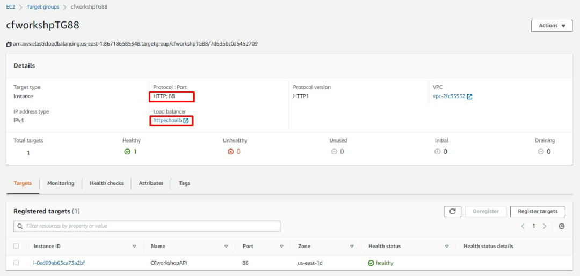Open VPC external link icon

tap(470, 96)
